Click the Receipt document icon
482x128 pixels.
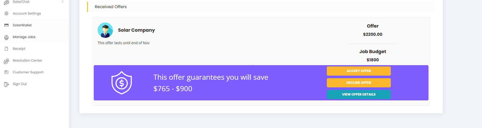click(x=6, y=49)
